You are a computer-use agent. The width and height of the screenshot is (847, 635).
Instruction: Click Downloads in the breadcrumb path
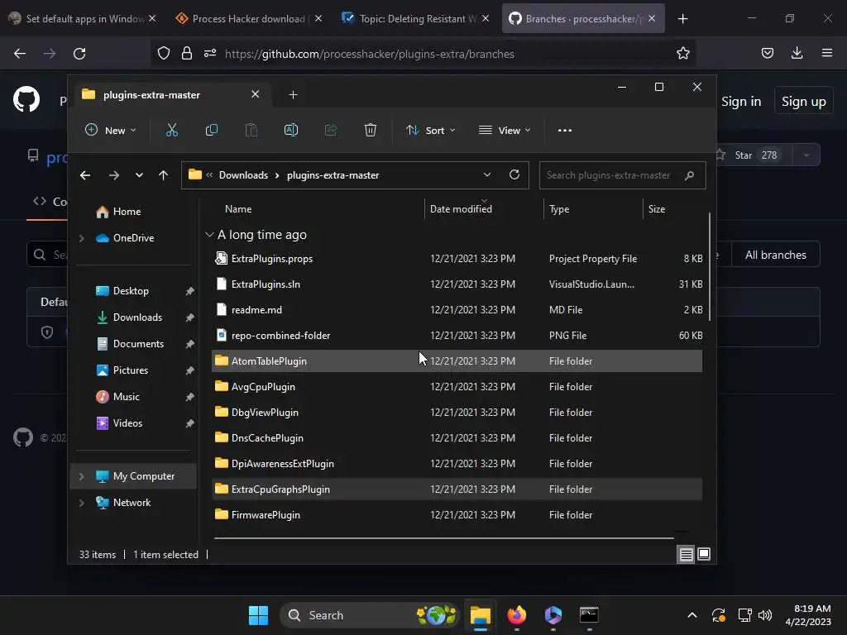click(243, 175)
